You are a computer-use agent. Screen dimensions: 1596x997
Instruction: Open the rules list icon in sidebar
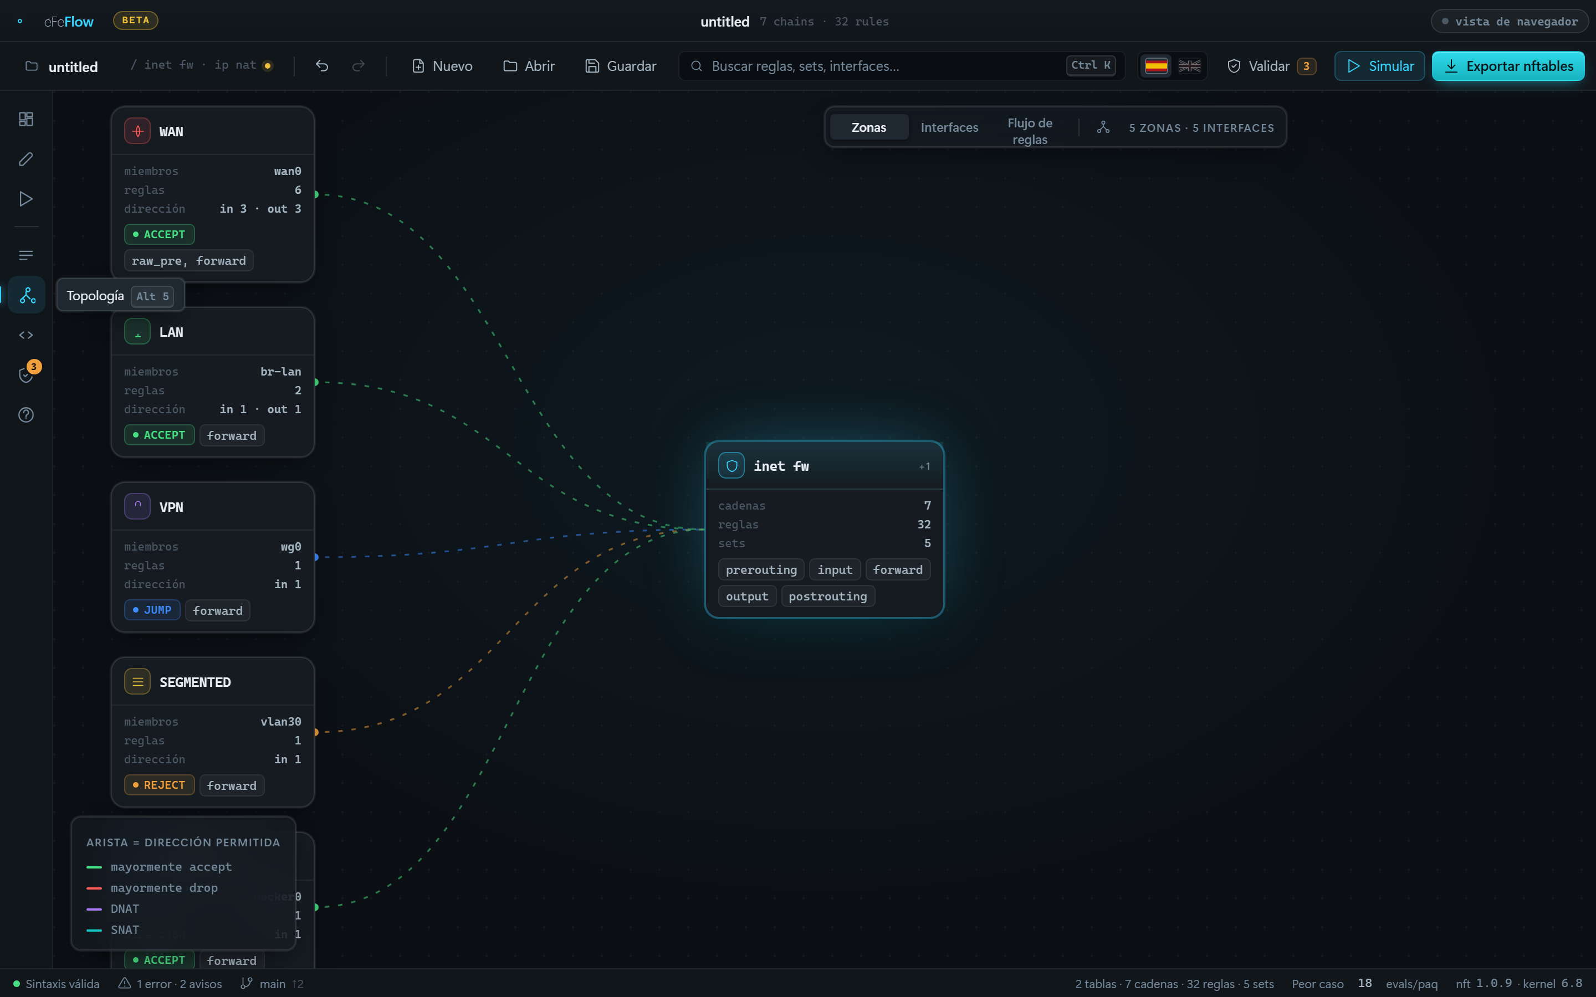25,255
